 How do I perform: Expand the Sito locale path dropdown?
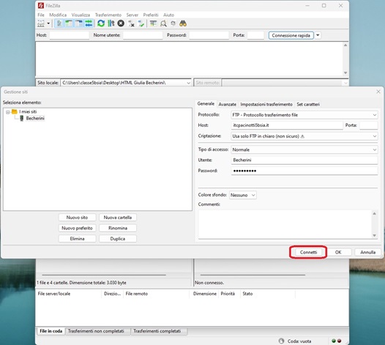coord(188,83)
